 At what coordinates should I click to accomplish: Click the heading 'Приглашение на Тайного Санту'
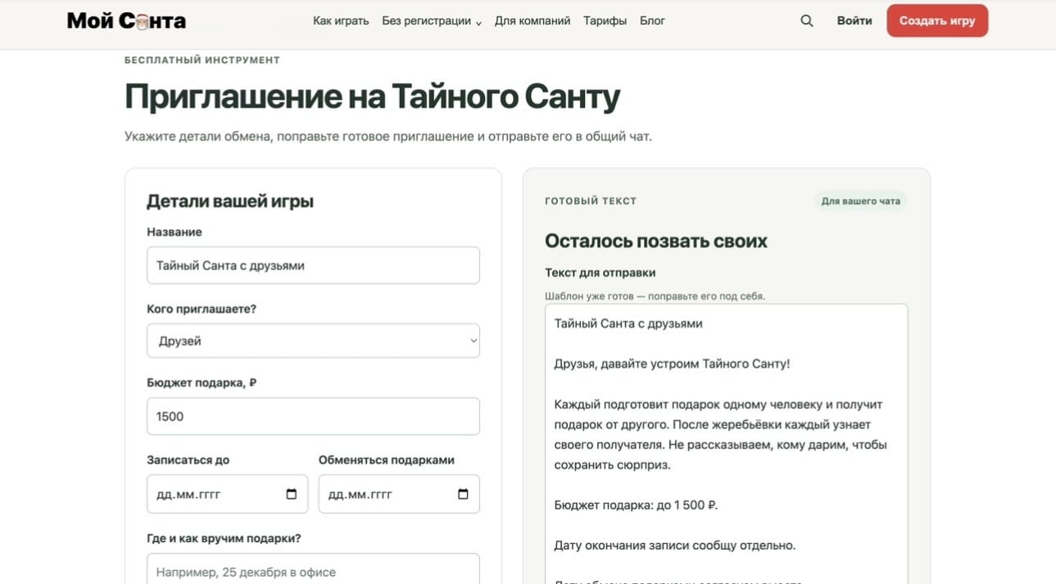(373, 97)
